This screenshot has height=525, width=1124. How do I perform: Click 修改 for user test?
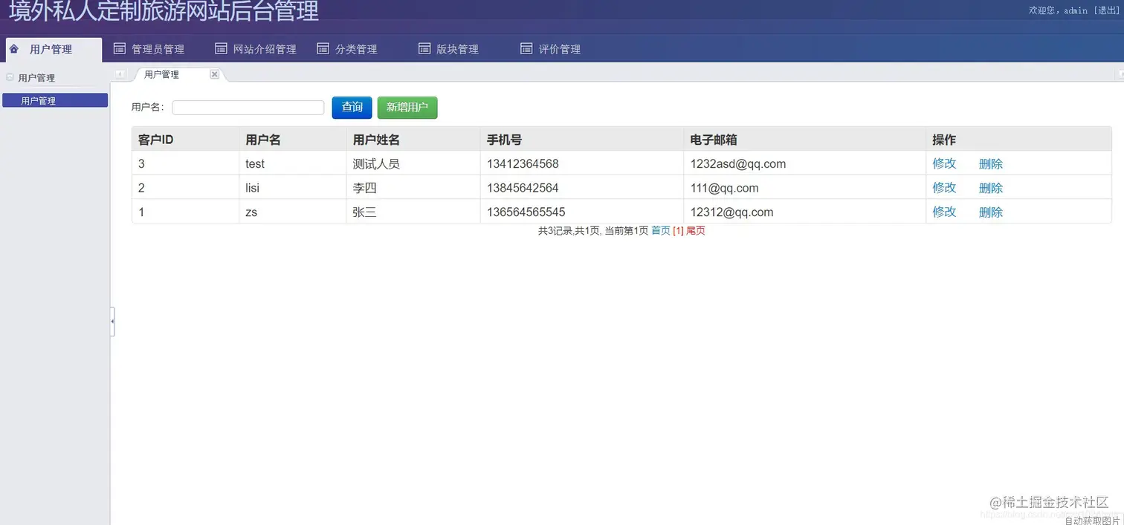(x=943, y=163)
